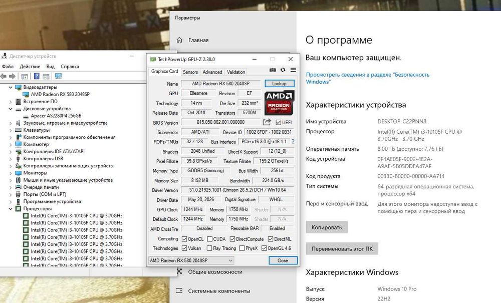
Task: Open the GPU selection dropdown
Action: pyautogui.click(x=191, y=260)
